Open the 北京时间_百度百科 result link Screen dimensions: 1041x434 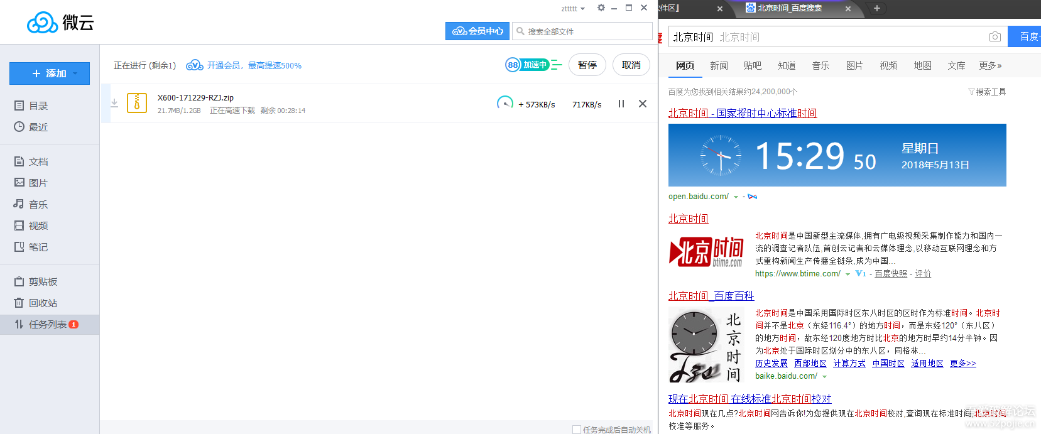711,296
